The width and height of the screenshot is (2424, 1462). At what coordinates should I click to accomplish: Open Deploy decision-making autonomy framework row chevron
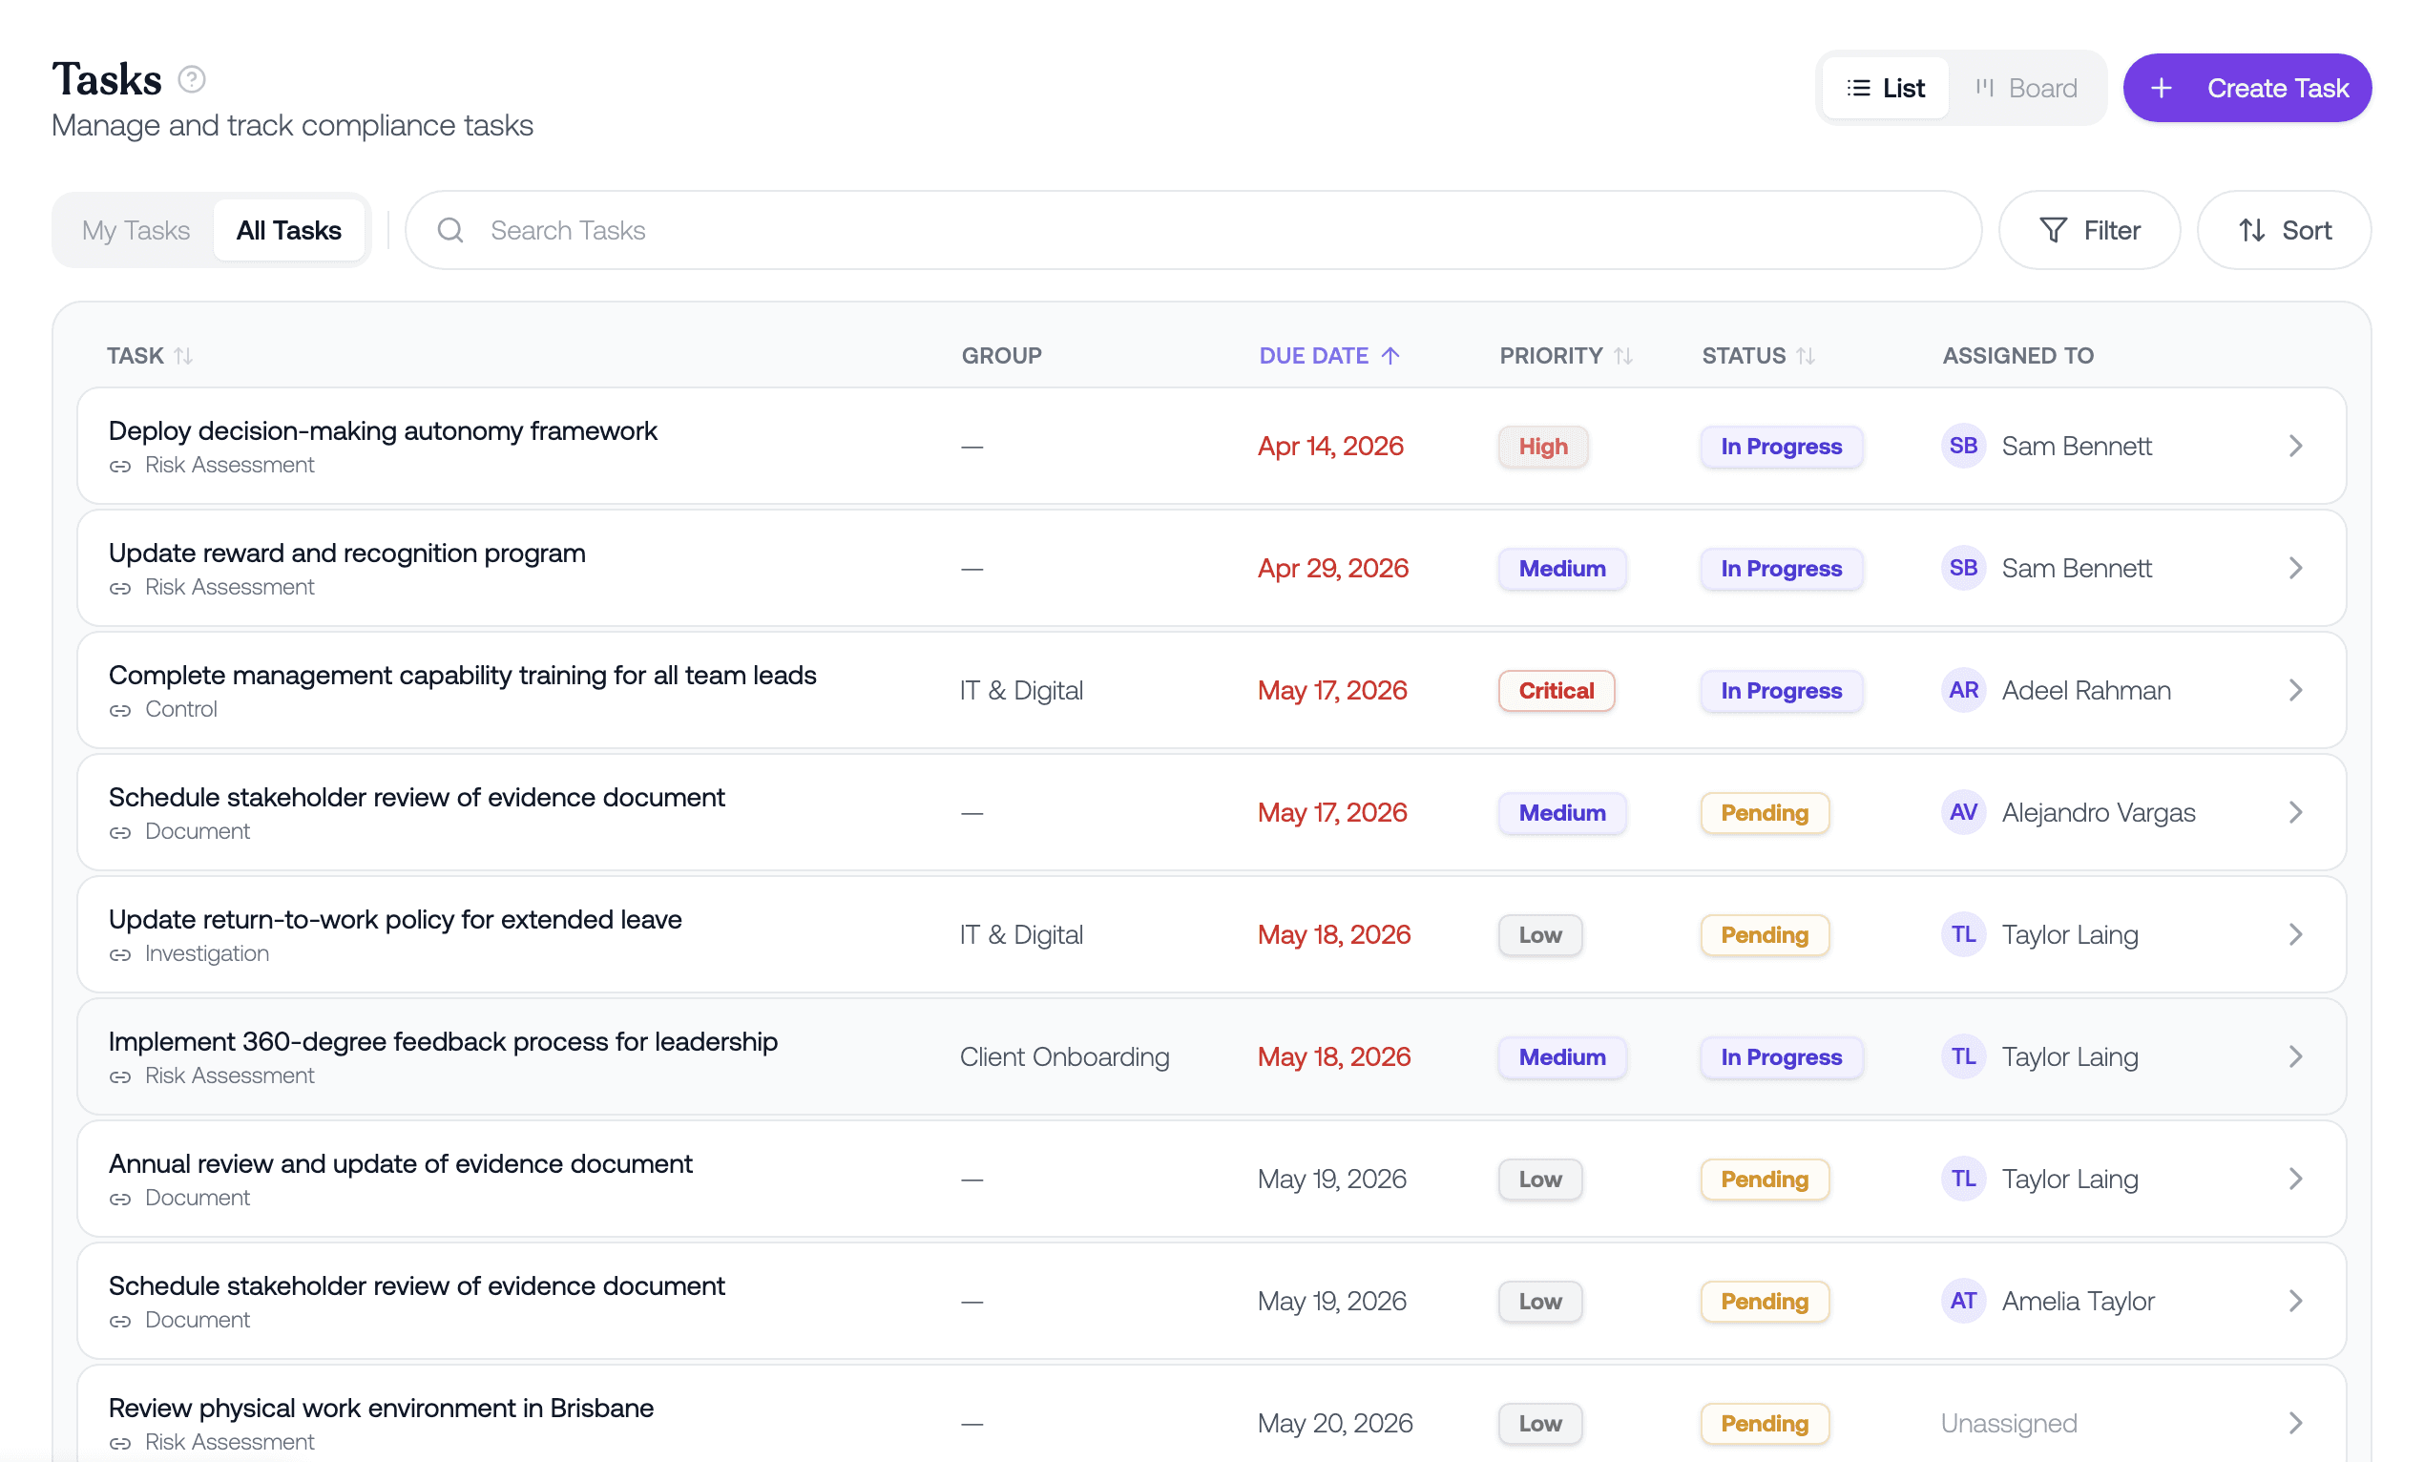point(2295,446)
